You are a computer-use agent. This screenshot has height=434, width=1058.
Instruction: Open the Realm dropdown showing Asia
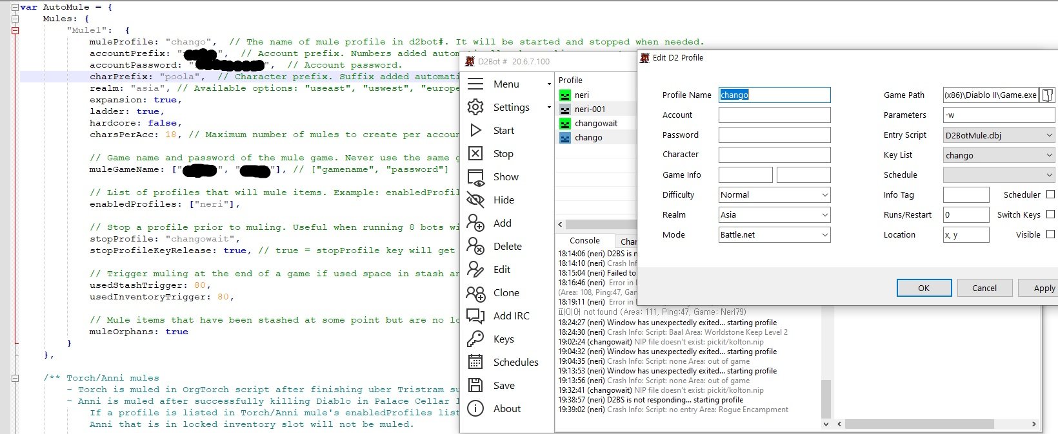pos(774,215)
